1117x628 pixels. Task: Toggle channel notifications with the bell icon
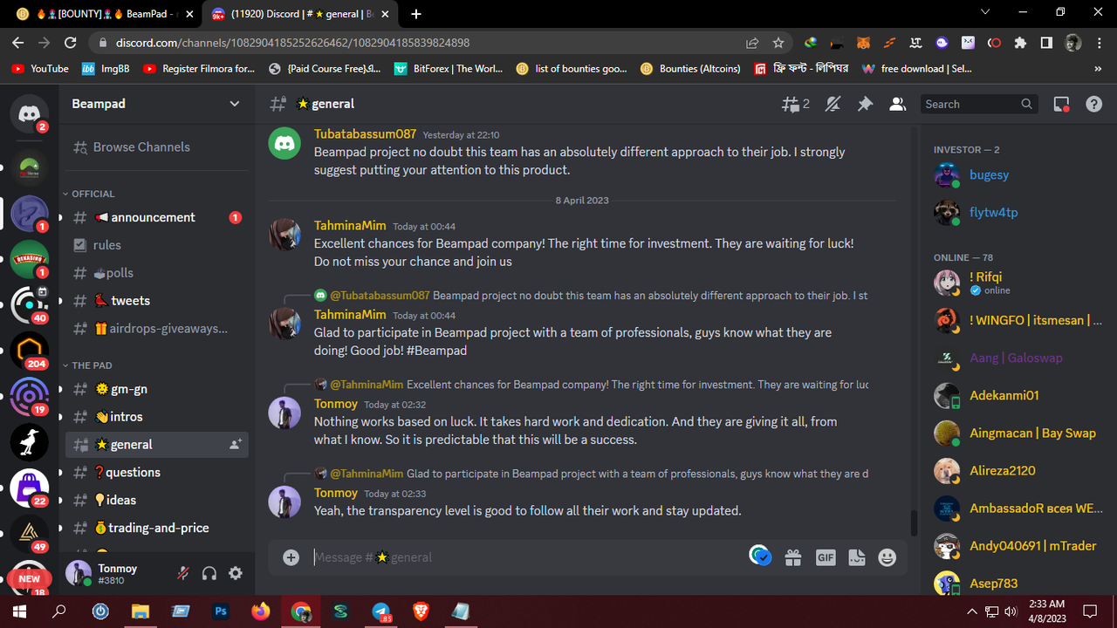click(x=833, y=104)
